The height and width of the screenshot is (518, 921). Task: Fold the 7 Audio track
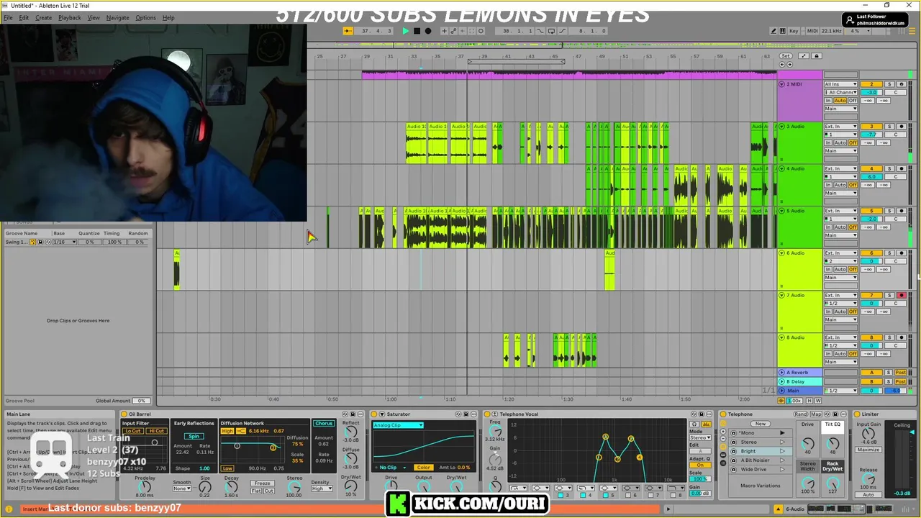pyautogui.click(x=782, y=295)
